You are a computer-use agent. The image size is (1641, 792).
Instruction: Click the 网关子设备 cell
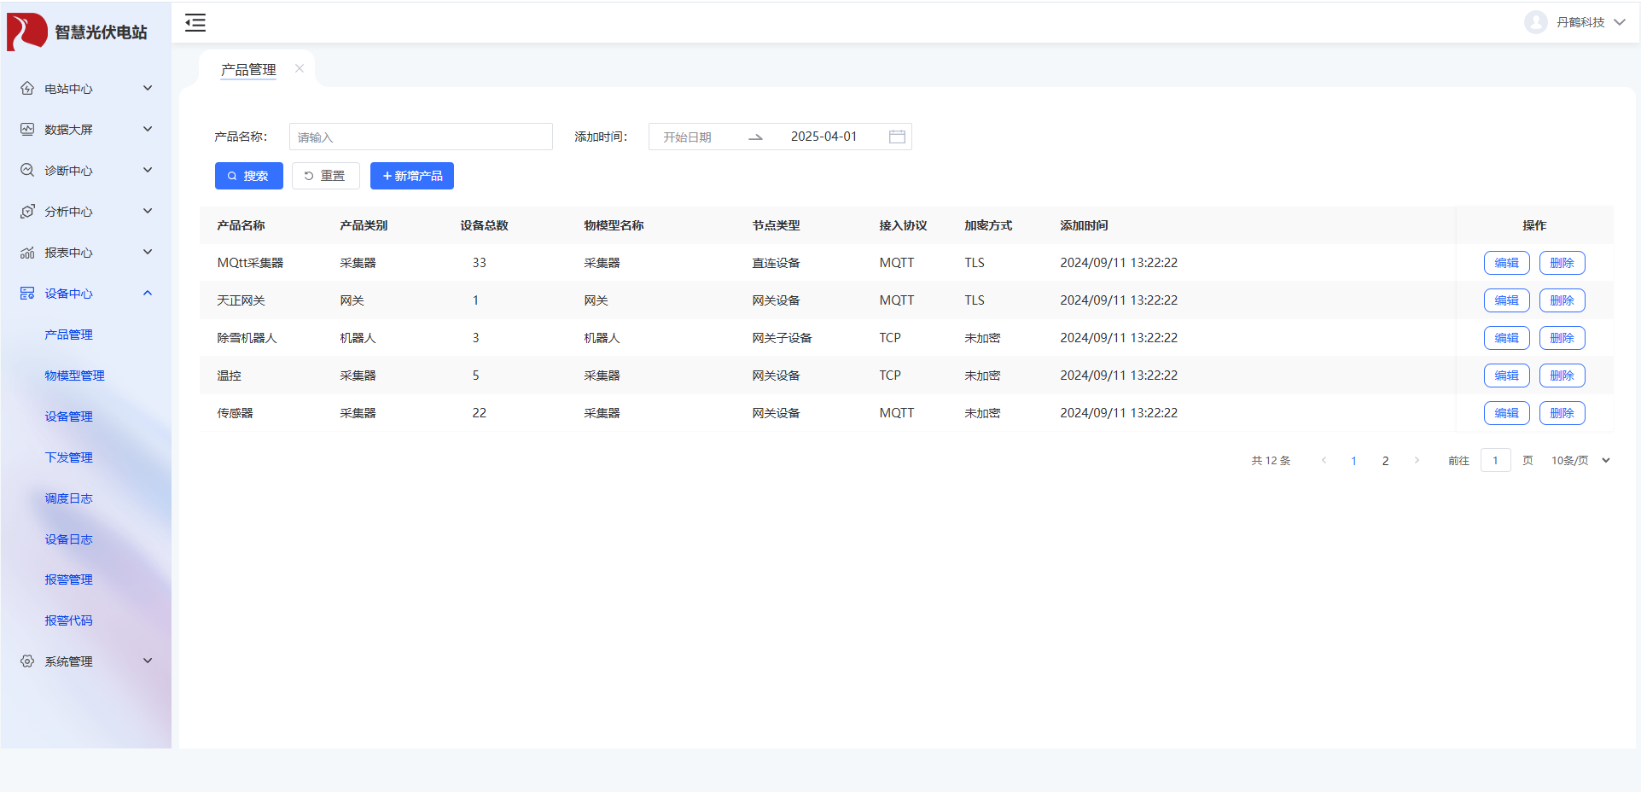click(x=782, y=338)
